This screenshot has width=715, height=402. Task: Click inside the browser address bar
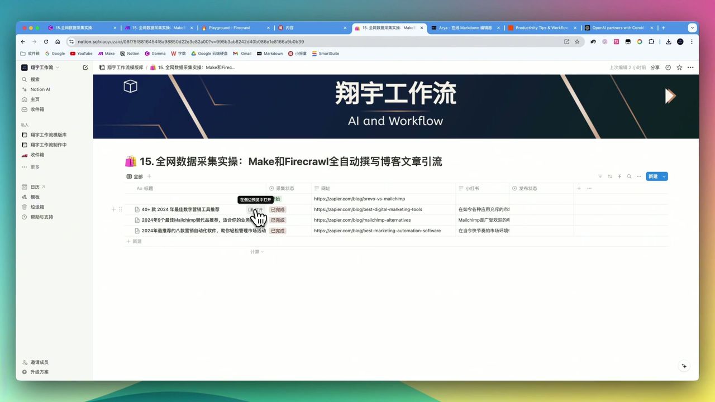point(223,41)
